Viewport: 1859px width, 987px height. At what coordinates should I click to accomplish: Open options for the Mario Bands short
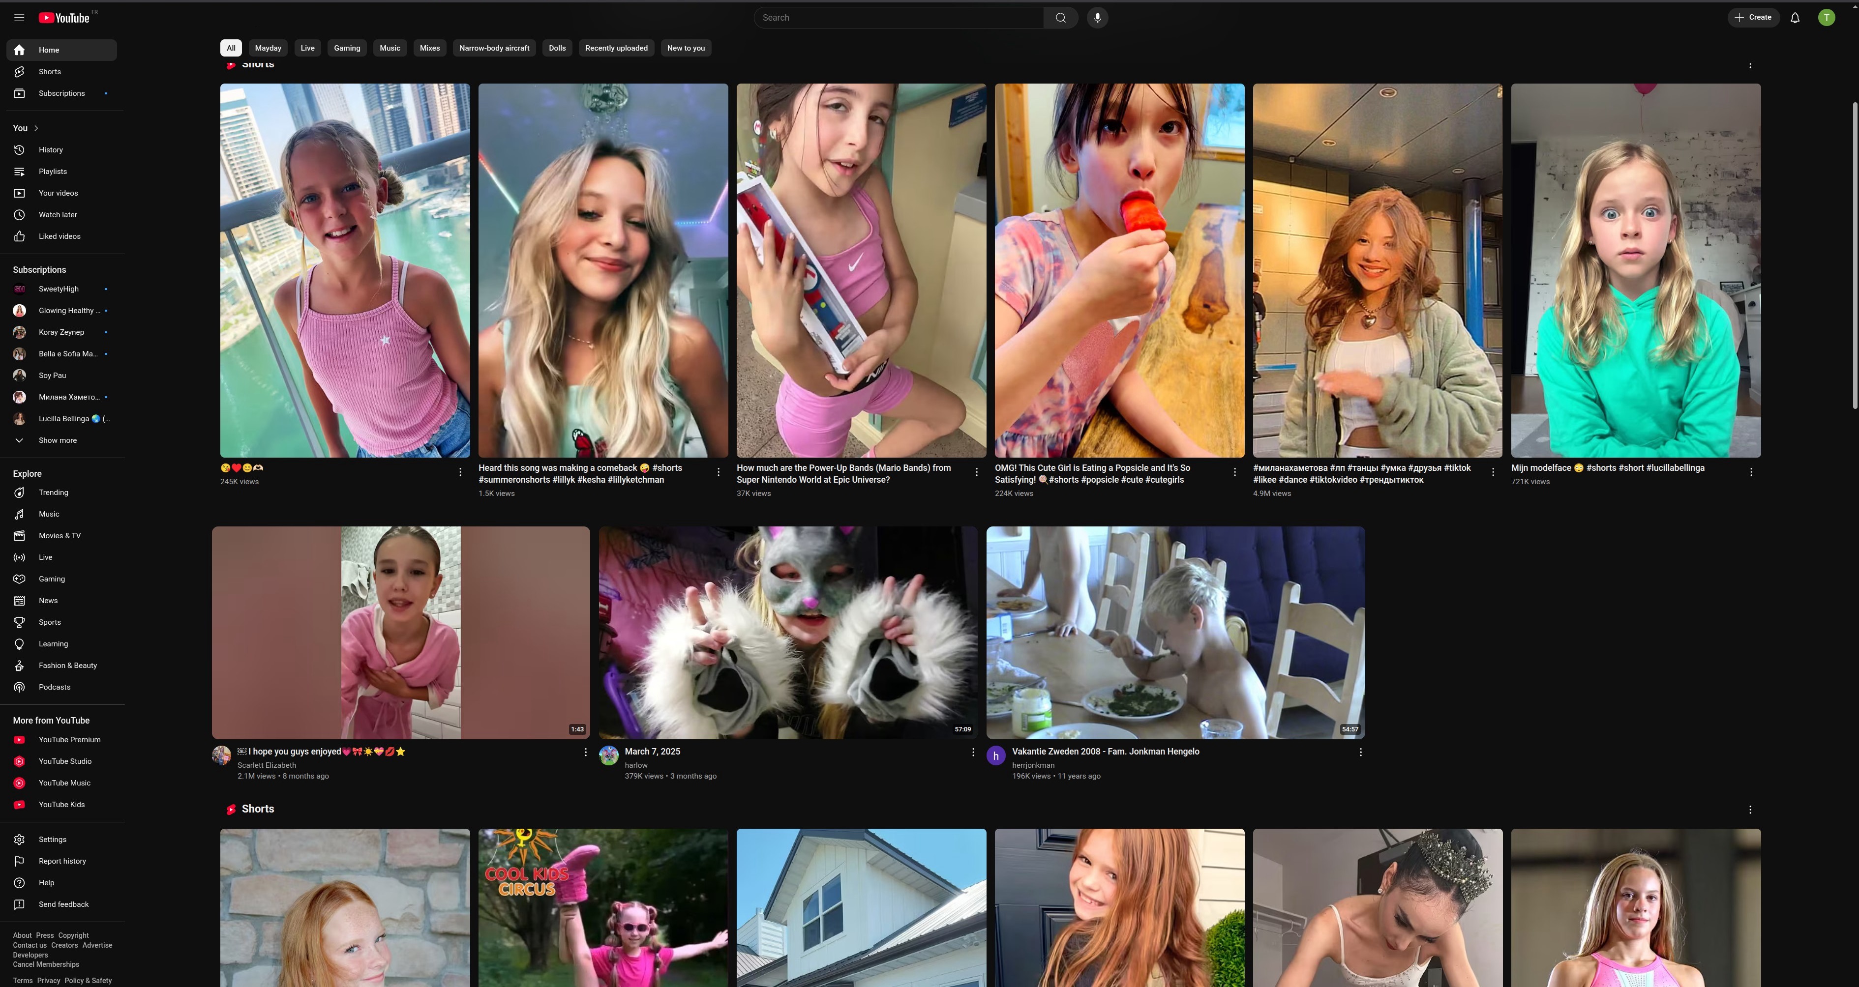click(976, 472)
